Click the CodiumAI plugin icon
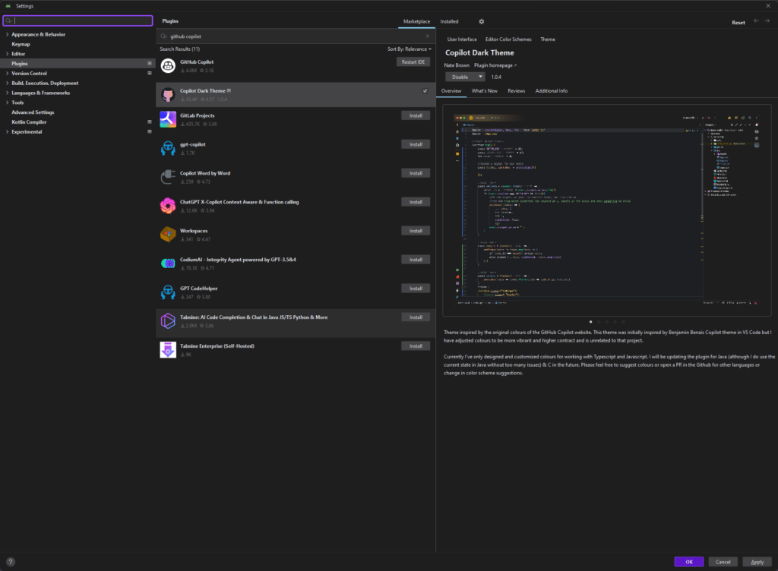The image size is (778, 571). tap(169, 263)
